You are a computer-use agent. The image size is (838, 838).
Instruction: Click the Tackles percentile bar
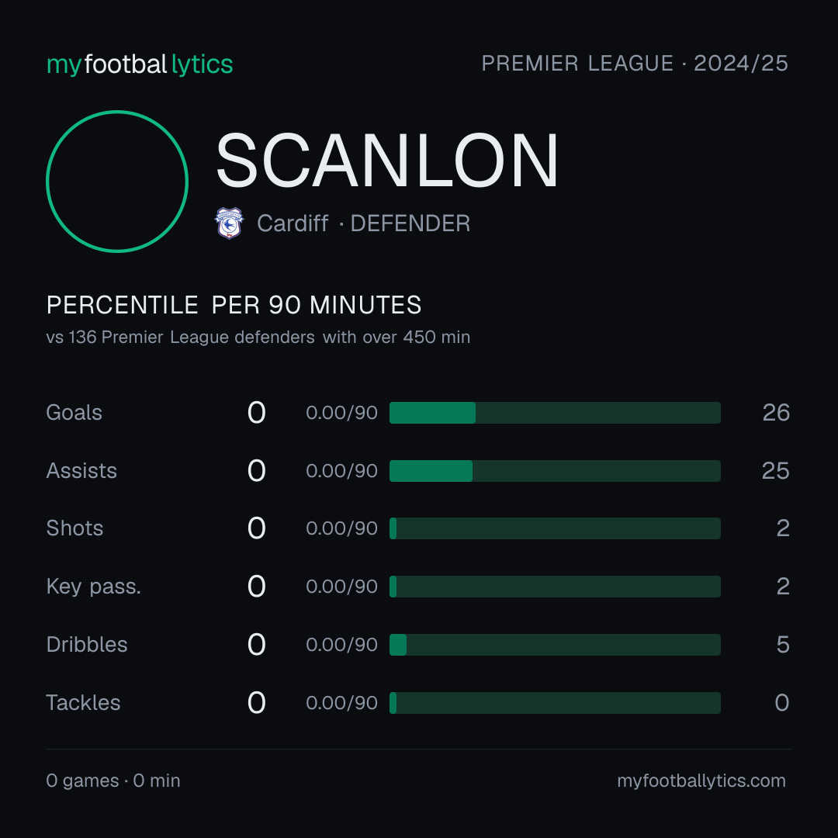(x=555, y=703)
